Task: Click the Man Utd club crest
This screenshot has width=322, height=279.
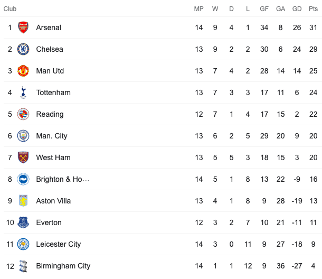Action: coord(23,71)
